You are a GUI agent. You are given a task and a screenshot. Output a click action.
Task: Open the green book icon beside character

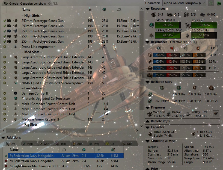pyautogui.click(x=219, y=3)
